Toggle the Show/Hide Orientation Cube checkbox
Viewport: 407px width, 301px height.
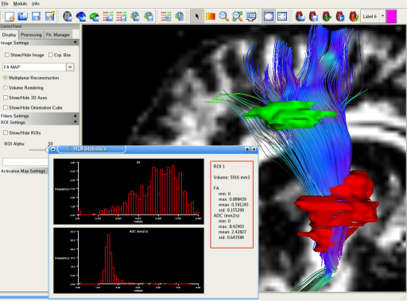point(6,107)
